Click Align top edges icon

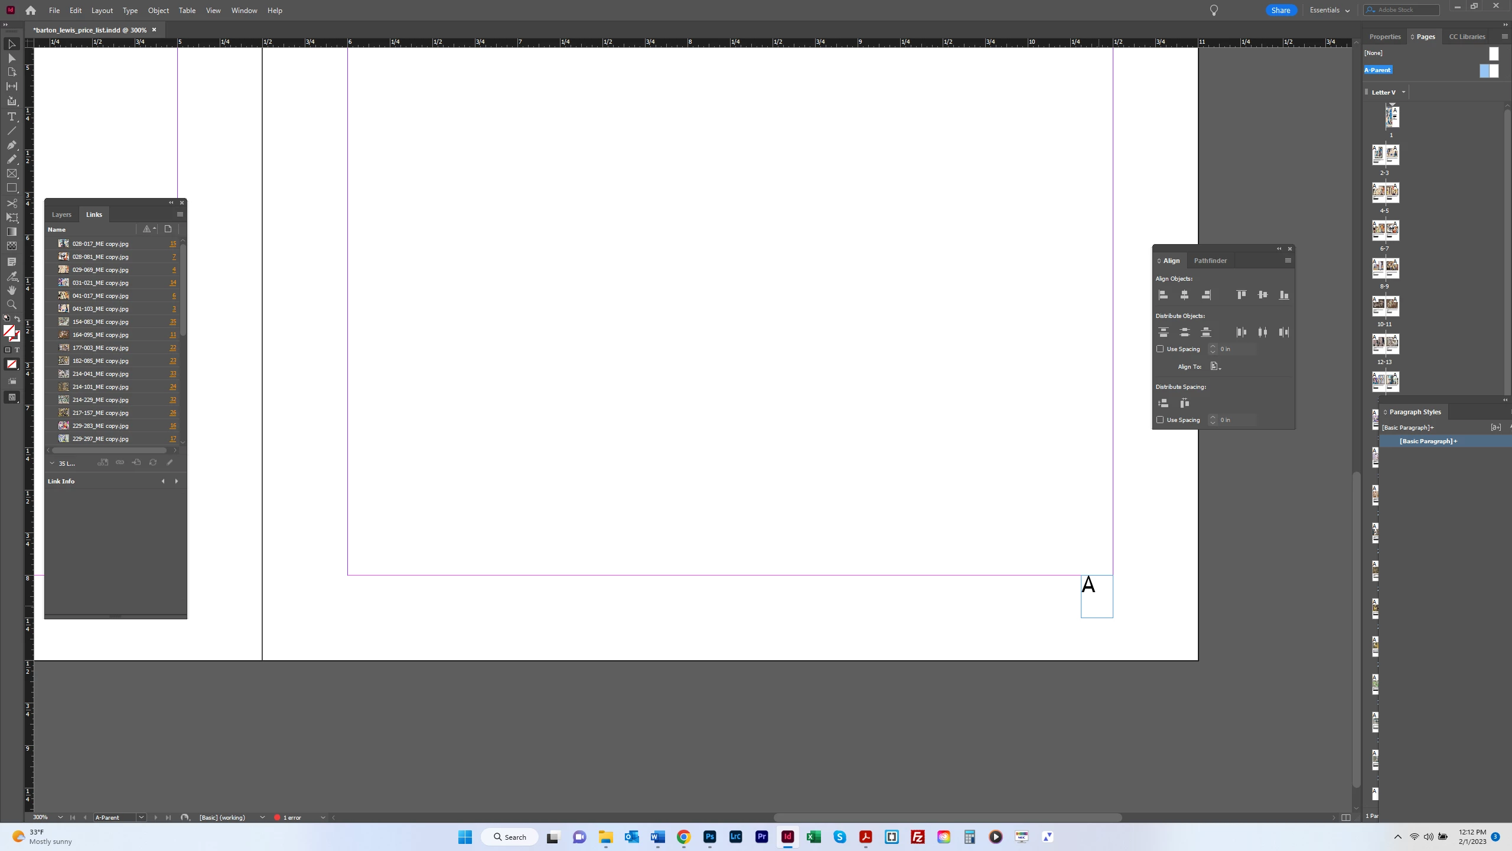1241,295
